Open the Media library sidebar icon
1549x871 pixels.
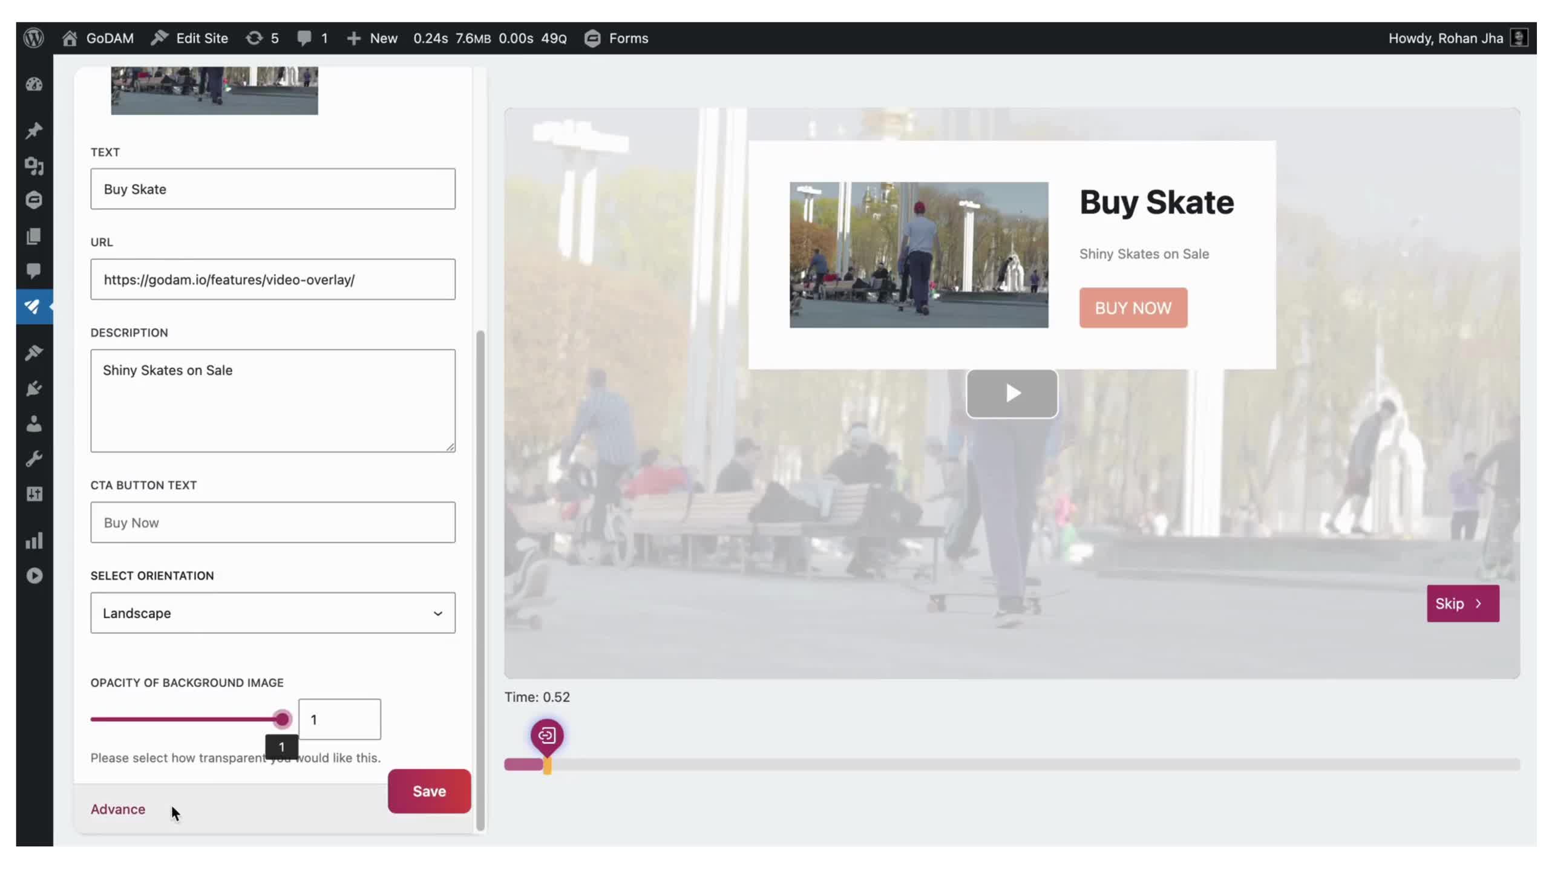34,165
